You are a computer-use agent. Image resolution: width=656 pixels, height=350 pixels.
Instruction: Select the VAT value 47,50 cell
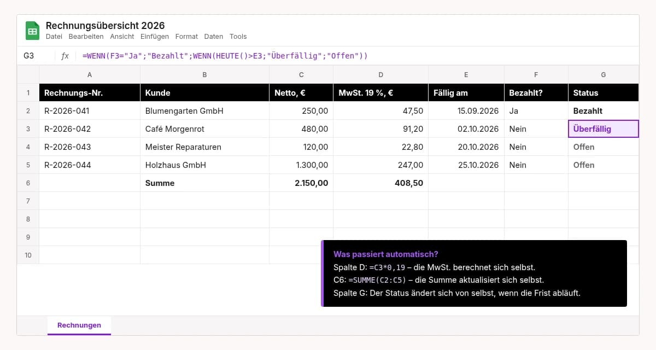(380, 111)
